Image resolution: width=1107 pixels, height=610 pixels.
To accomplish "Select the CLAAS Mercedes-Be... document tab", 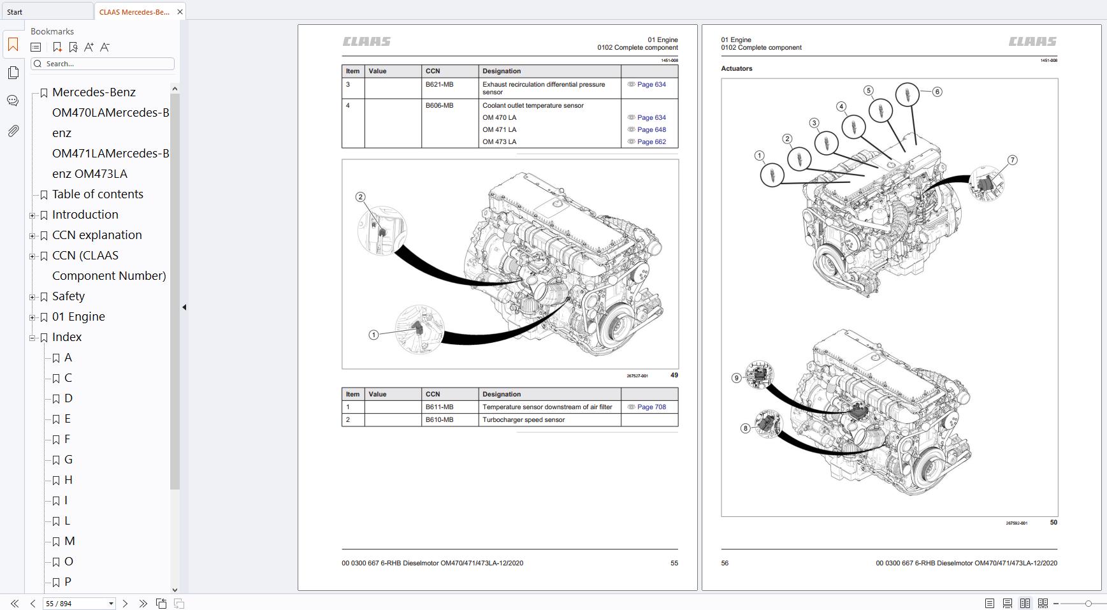I will click(134, 11).
